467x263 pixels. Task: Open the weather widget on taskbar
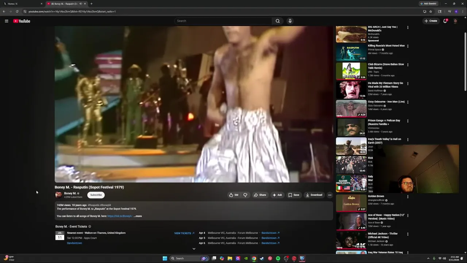pos(9,258)
